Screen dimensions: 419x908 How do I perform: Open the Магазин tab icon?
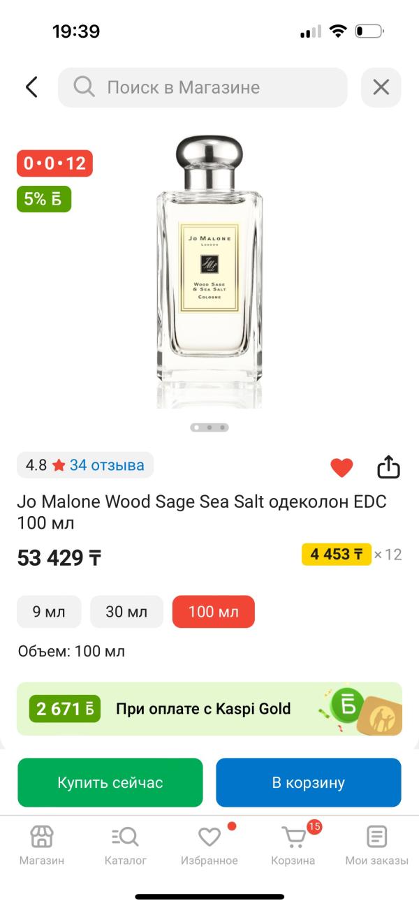(41, 836)
